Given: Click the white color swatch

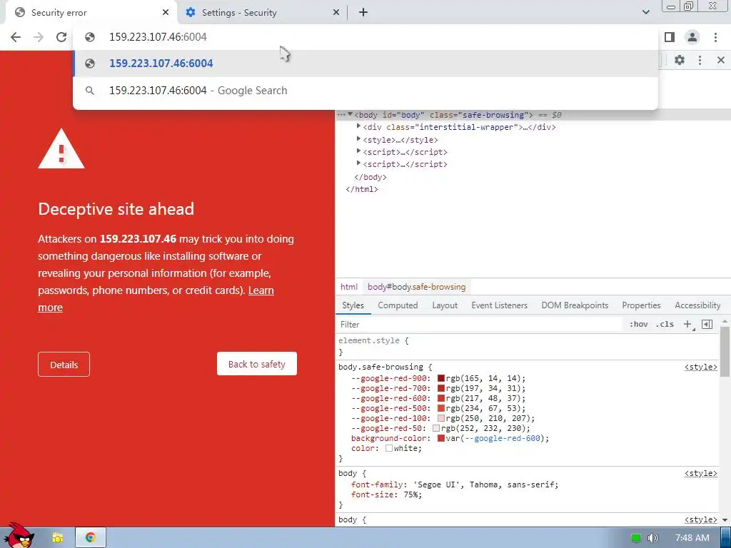Looking at the screenshot, I should (389, 448).
